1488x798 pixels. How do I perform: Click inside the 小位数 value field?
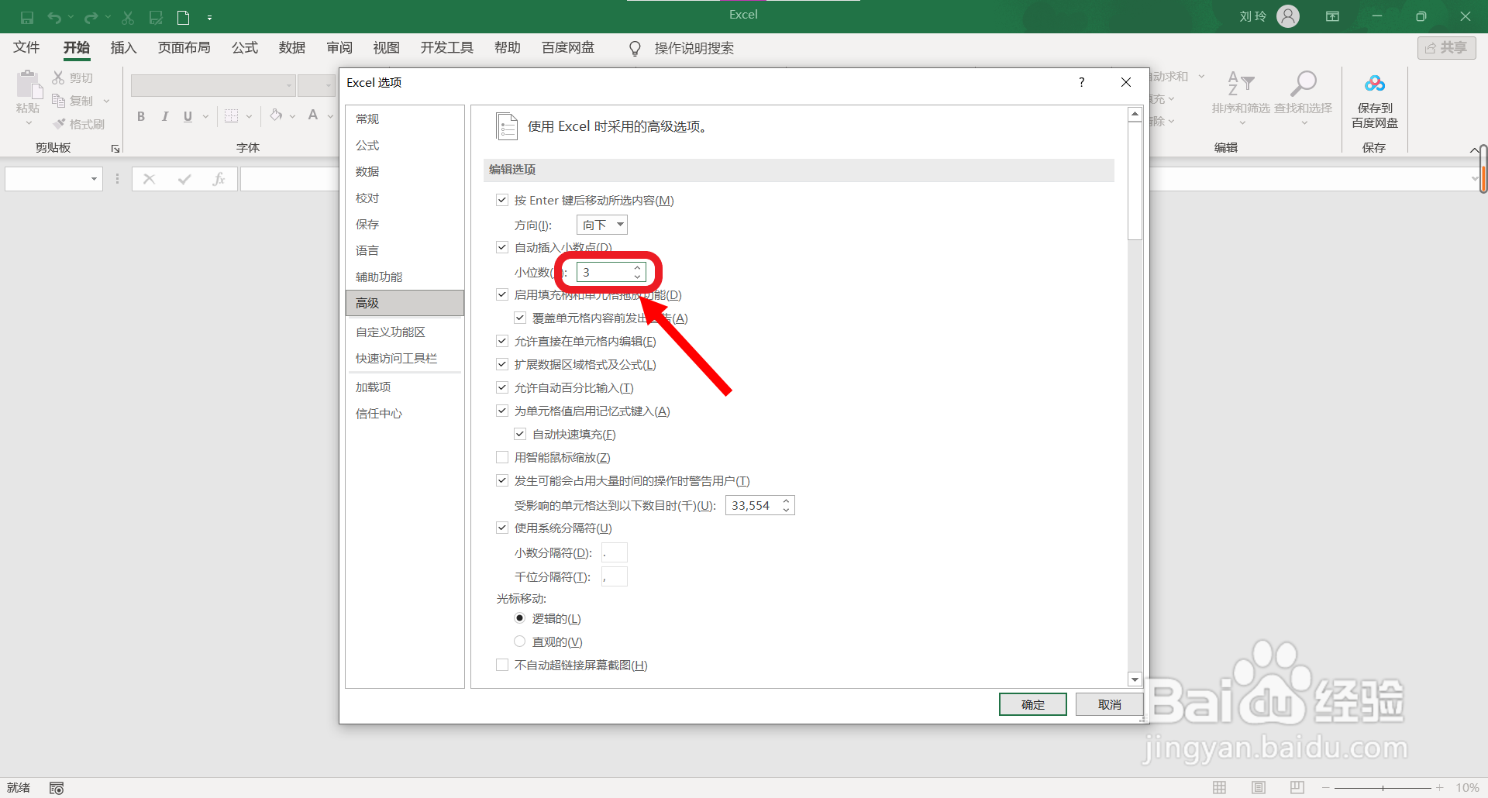coord(605,272)
